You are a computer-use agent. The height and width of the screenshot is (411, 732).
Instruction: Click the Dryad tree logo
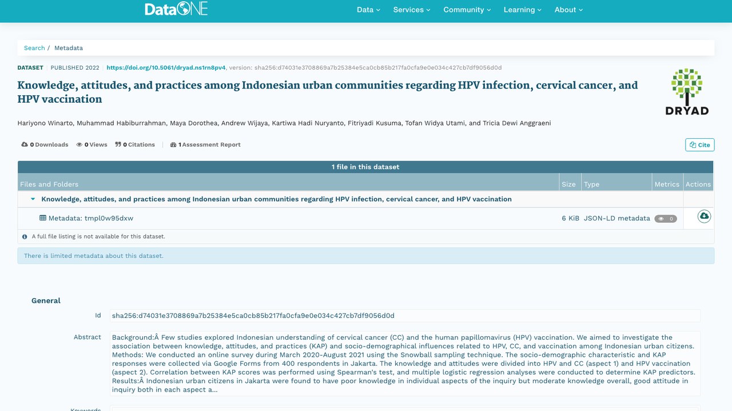[x=687, y=91]
